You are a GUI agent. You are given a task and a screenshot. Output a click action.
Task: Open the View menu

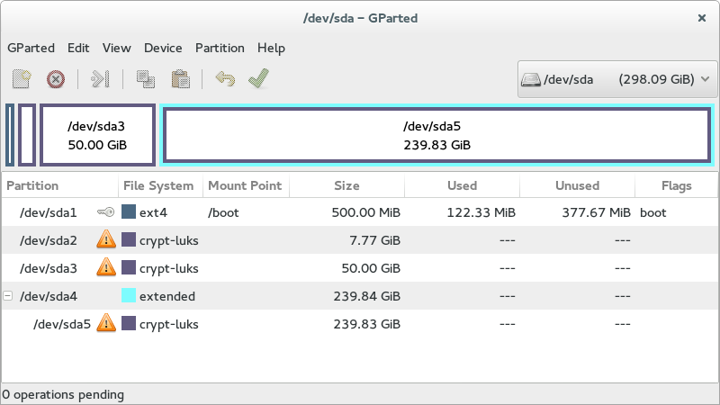[x=117, y=48]
